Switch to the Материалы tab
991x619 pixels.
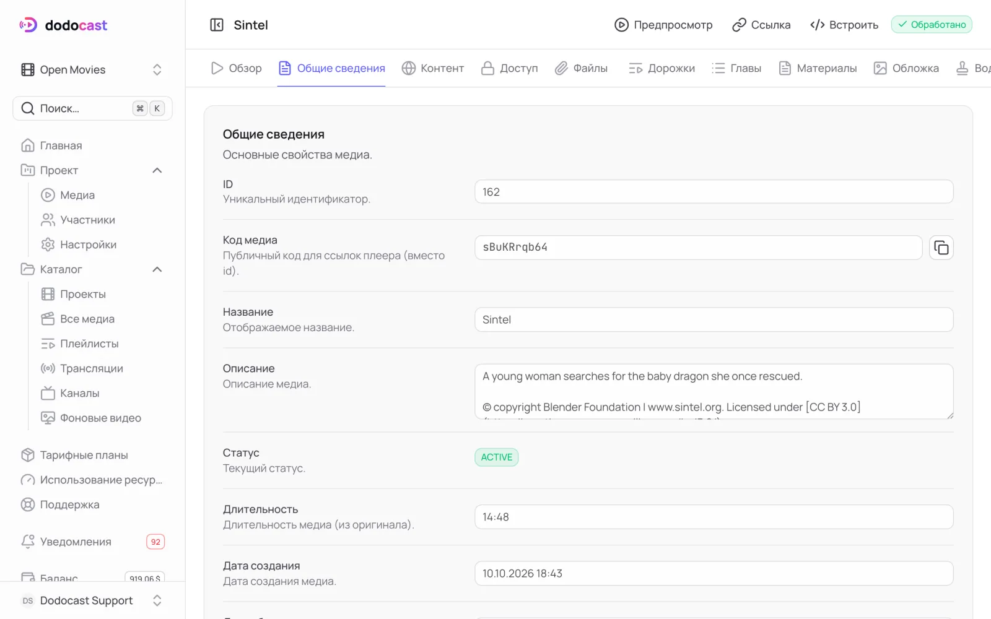click(818, 68)
